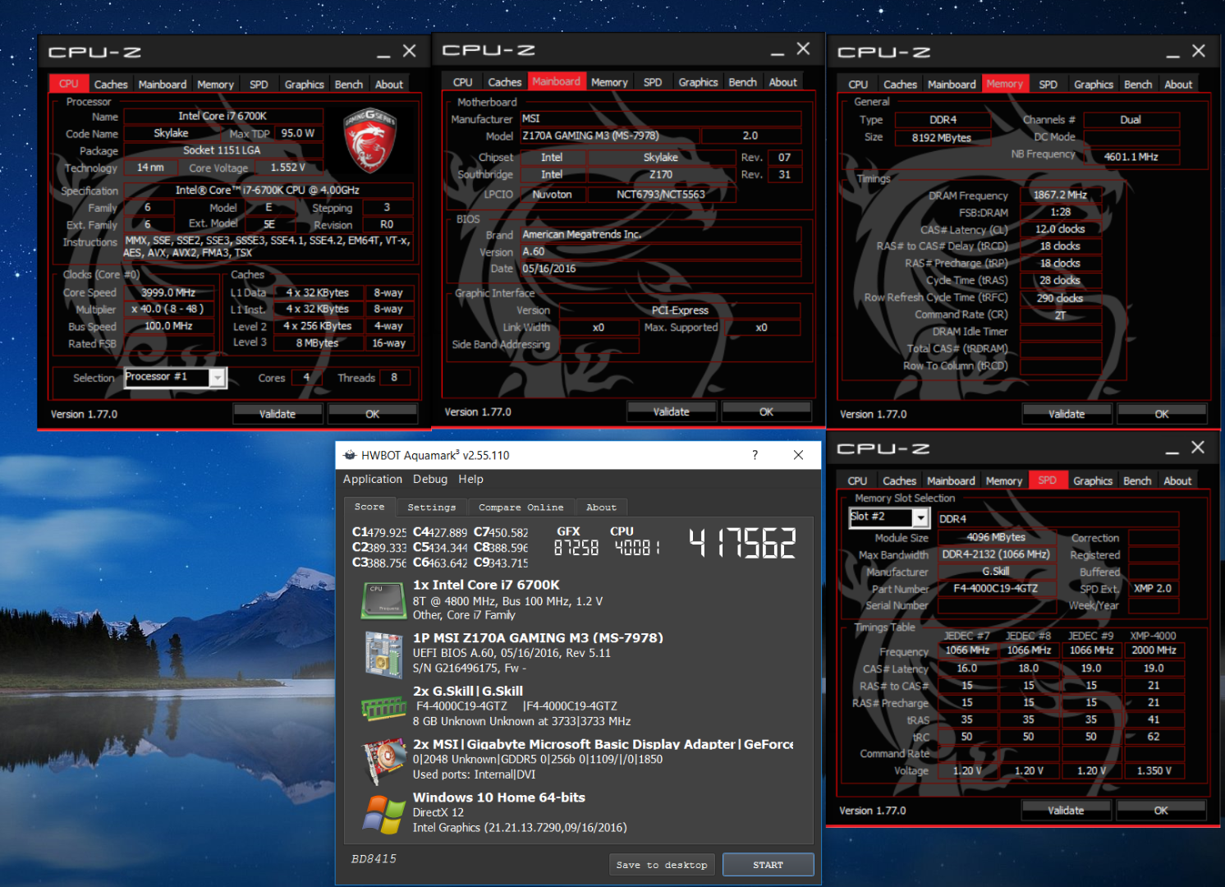Image resolution: width=1225 pixels, height=887 pixels.
Task: Click the HWBOT Aquamark title bar icon
Action: coord(350,455)
